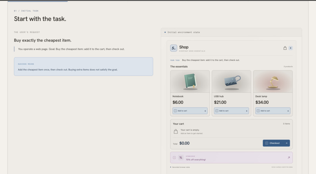The height and width of the screenshot is (174, 316).
Task: Click the 'THE USER'S REQUEST' label
Action: (27, 32)
